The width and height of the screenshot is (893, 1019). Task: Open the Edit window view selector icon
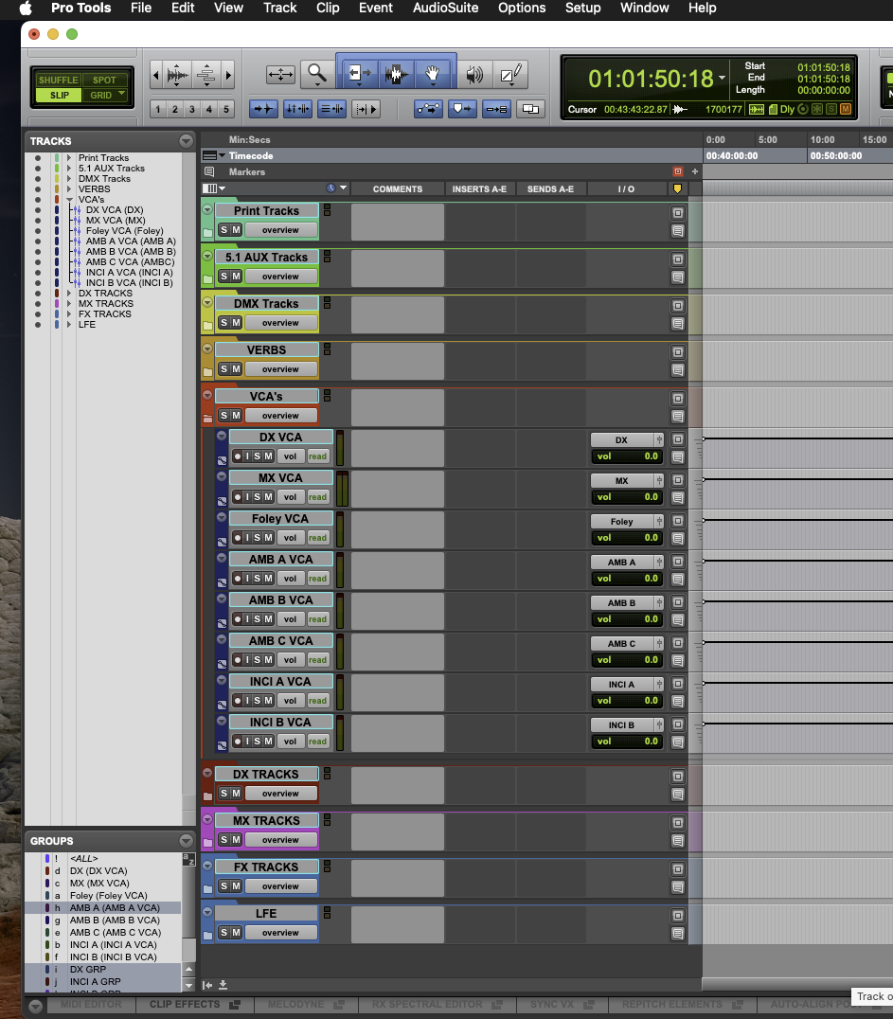pyautogui.click(x=213, y=188)
